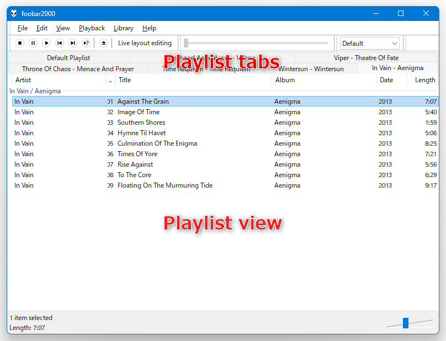
Task: Select track Culmination Of The Enigma
Action: point(225,143)
